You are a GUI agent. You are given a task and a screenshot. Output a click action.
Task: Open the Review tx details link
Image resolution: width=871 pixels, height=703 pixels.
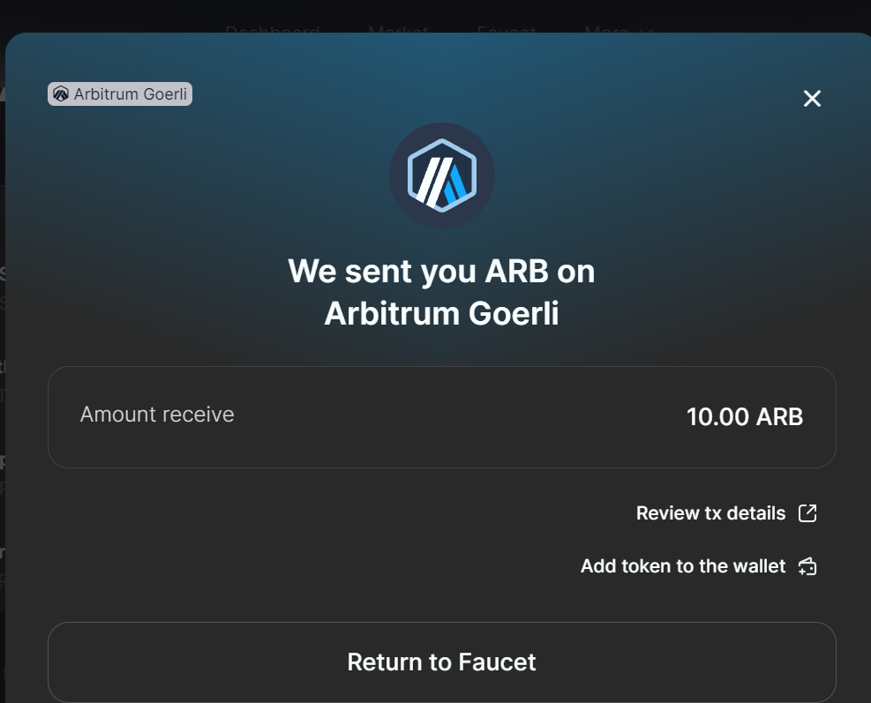710,513
